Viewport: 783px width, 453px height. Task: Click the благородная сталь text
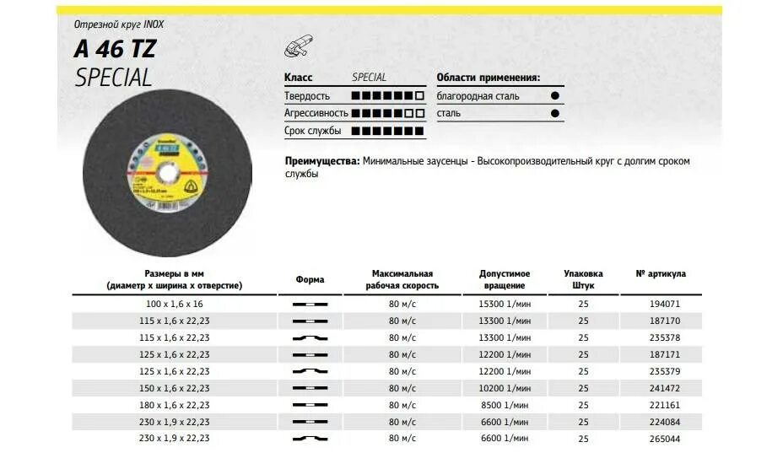478,96
